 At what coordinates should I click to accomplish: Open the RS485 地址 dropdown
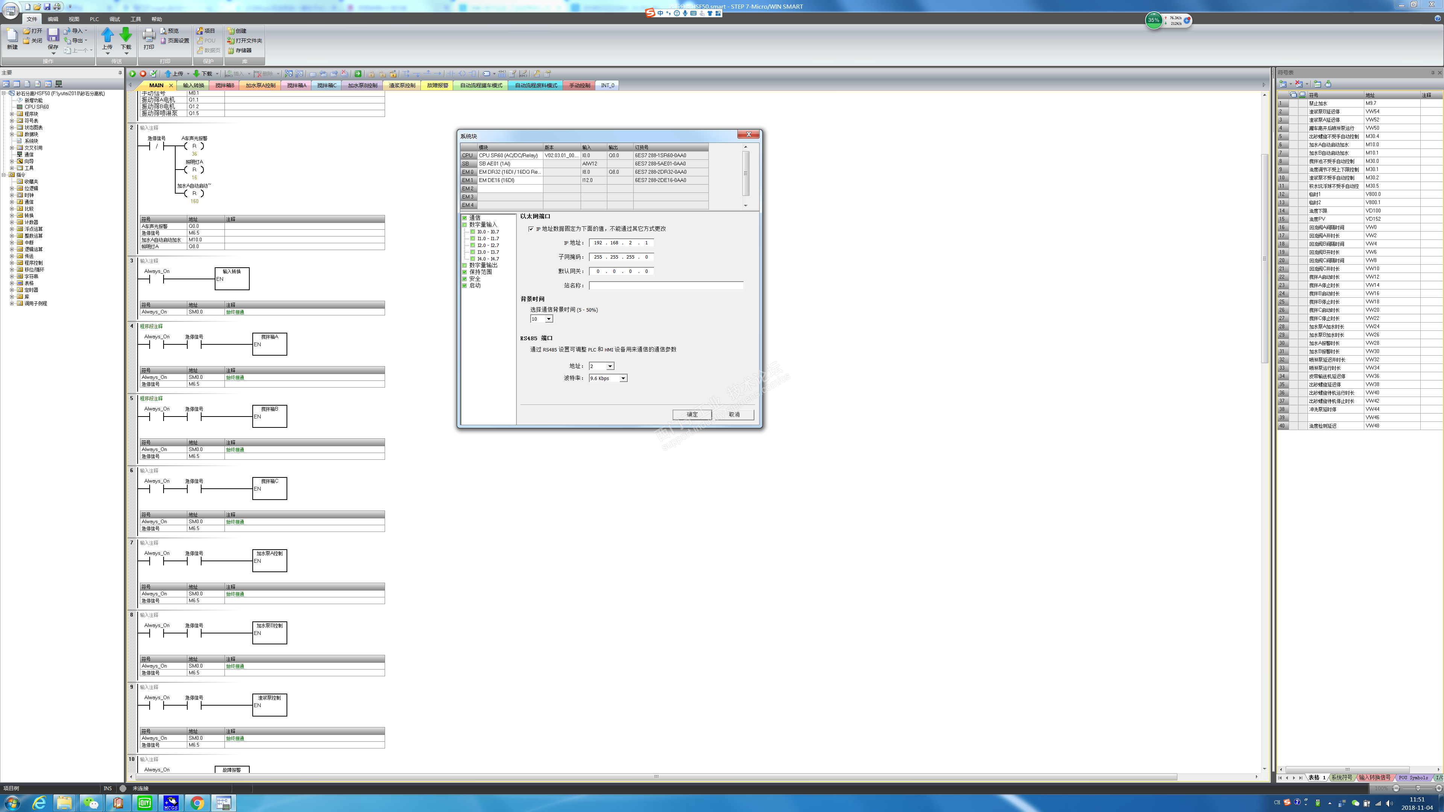pyautogui.click(x=610, y=366)
